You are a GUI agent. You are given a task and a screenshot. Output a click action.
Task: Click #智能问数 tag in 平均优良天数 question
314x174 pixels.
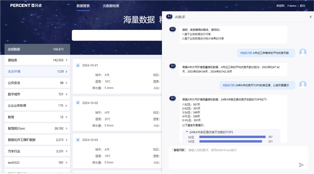[246, 53]
